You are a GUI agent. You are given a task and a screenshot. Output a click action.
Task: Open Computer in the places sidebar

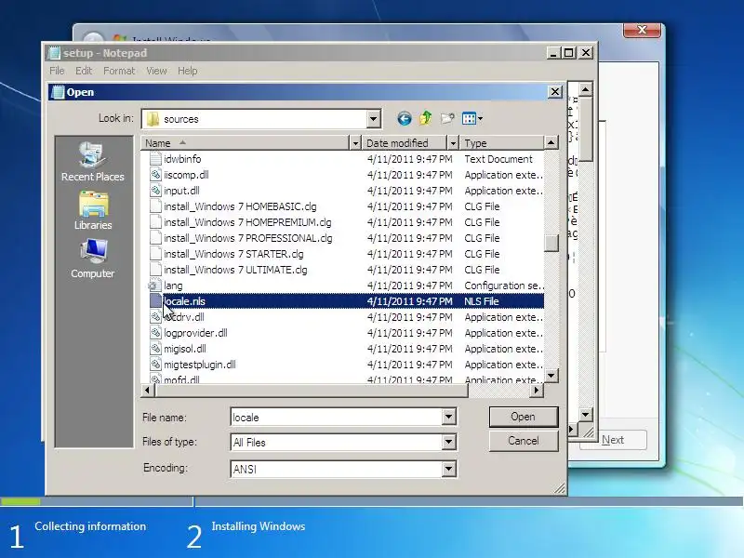click(x=92, y=259)
